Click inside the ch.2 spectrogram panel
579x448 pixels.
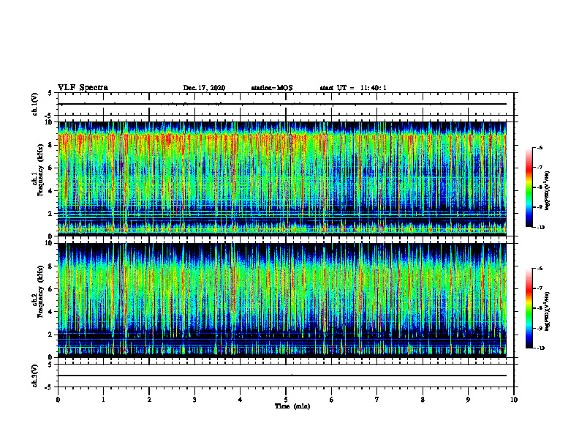(x=282, y=300)
